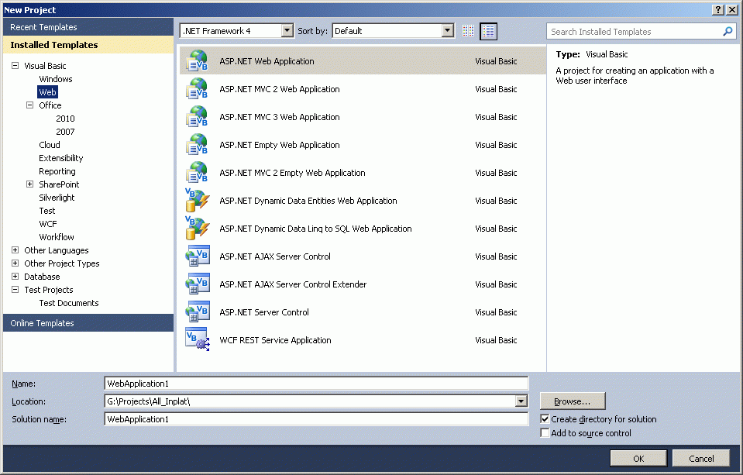Click the ASP.NET MVC 3 Web Application icon
The width and height of the screenshot is (743, 475).
tap(197, 116)
